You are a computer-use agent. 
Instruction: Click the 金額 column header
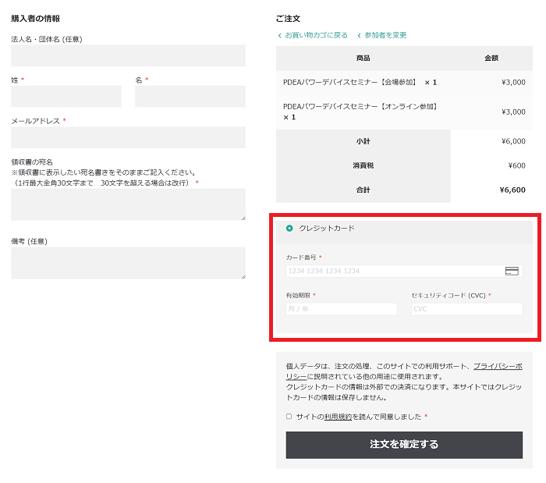(x=491, y=59)
